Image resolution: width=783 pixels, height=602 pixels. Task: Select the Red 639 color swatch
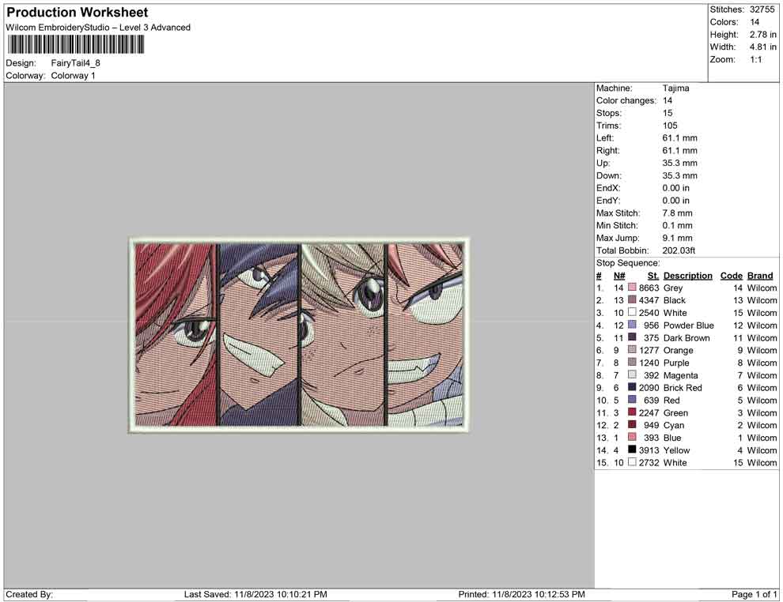pos(632,400)
